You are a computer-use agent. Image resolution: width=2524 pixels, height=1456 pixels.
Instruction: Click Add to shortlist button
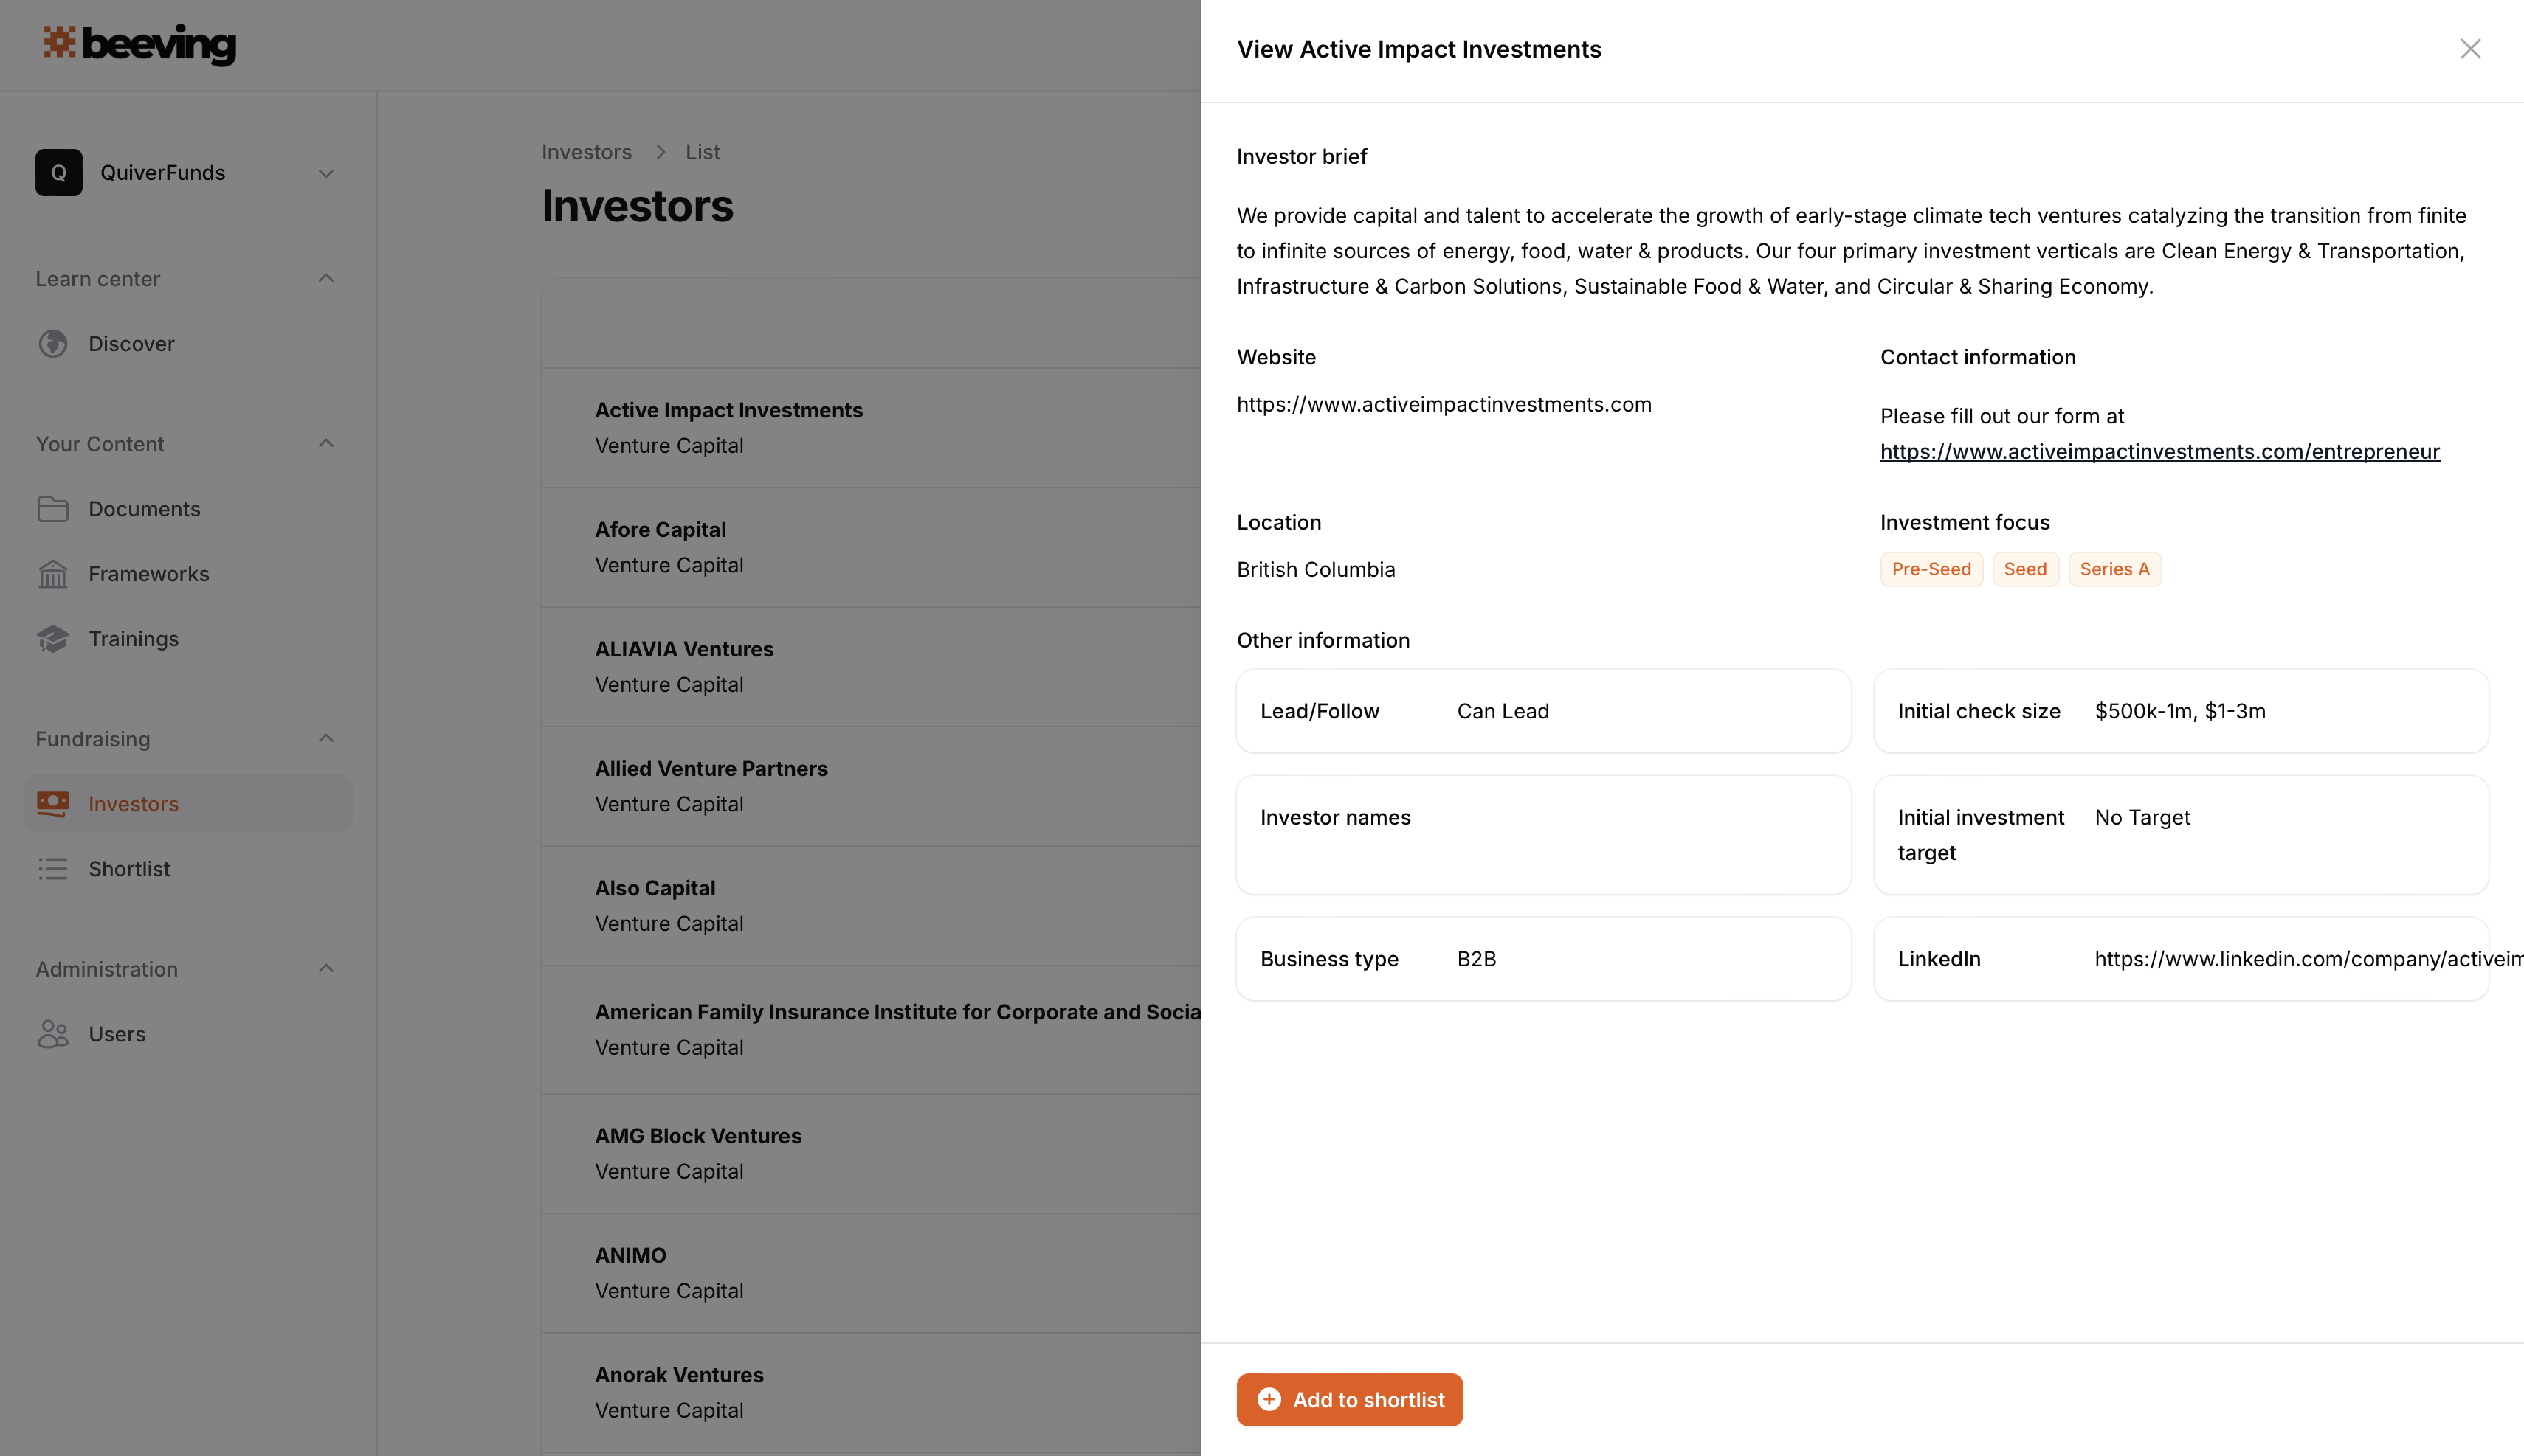[1351, 1398]
